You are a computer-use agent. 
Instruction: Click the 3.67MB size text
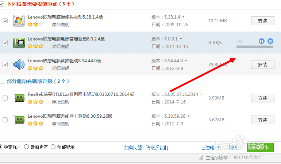coord(216,120)
